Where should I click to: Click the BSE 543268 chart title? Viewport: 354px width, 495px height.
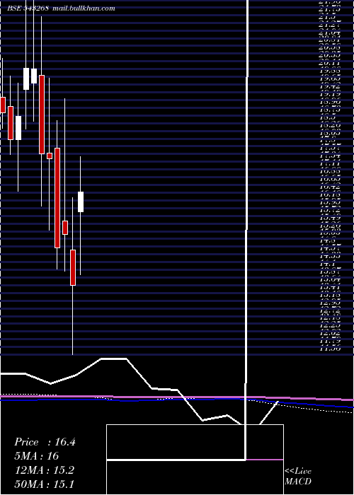coord(62,8)
